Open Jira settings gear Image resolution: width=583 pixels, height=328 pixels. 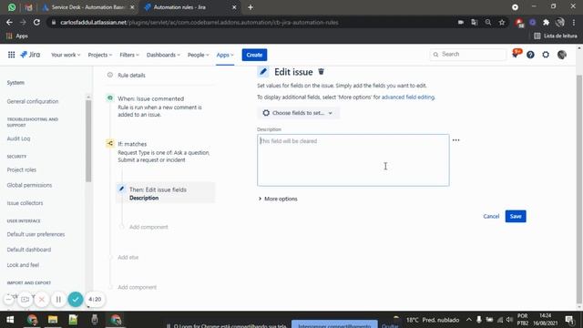(546, 55)
